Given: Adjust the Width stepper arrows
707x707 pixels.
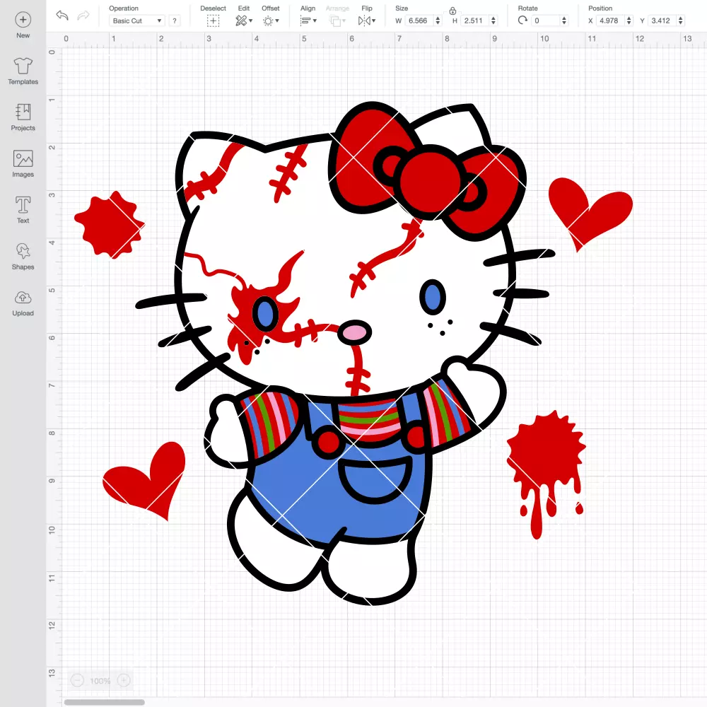Looking at the screenshot, I should pos(438,21).
